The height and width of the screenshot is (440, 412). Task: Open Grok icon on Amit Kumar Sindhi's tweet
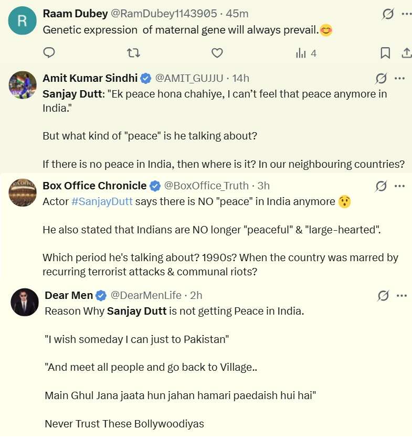[381, 78]
